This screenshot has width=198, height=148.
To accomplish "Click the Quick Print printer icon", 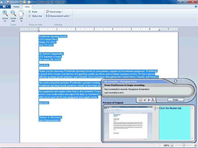I will [21, 2].
